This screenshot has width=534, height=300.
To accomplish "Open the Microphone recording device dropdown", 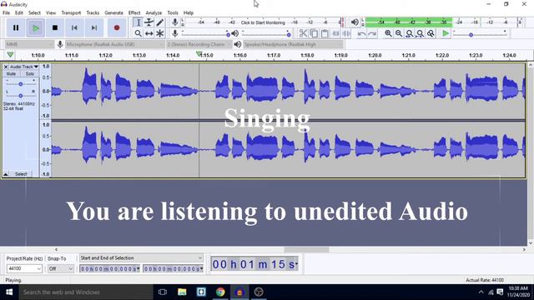I will click(115, 44).
